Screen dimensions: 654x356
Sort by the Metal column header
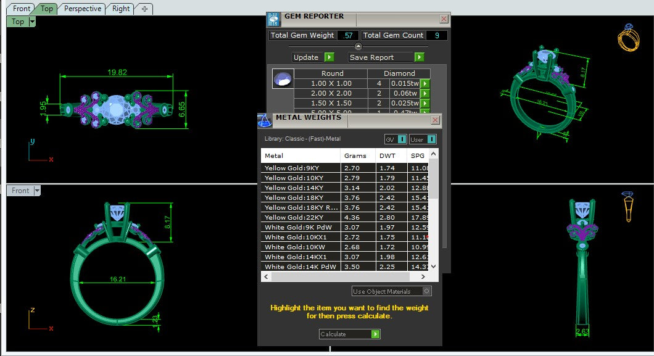pyautogui.click(x=300, y=155)
